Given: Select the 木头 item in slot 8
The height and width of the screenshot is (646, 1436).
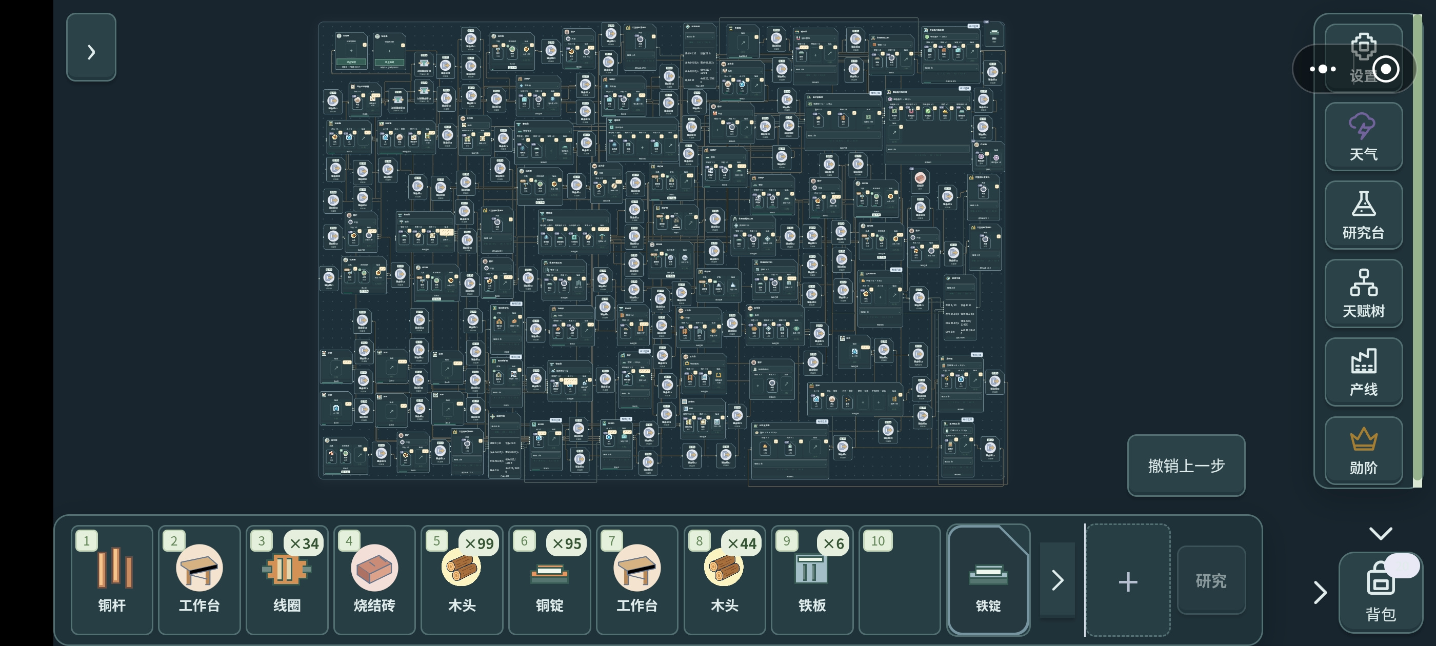Looking at the screenshot, I should tap(724, 580).
